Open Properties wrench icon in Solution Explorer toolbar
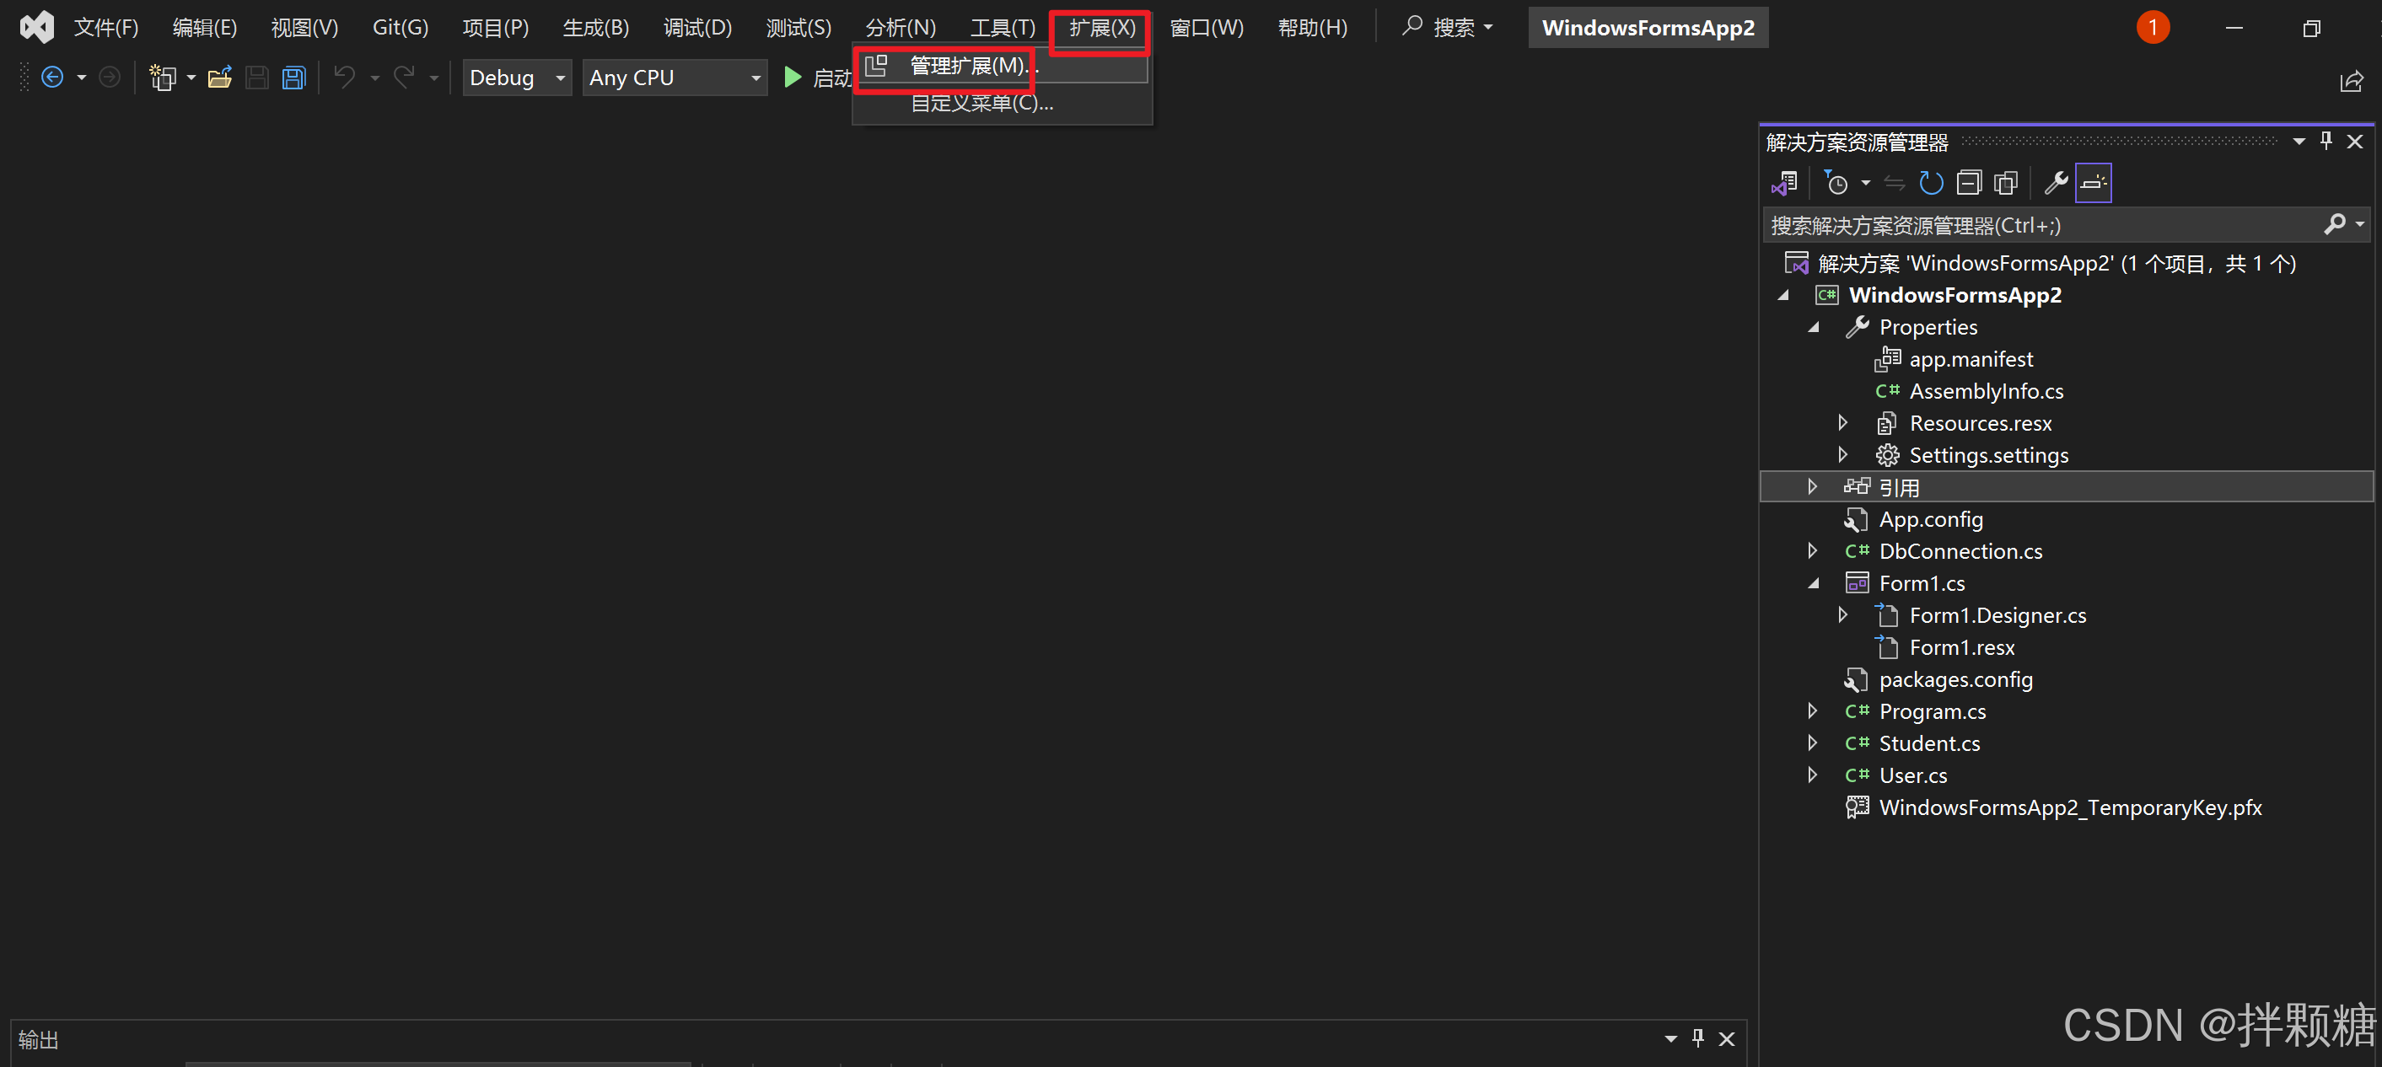This screenshot has height=1067, width=2382. point(2055,183)
